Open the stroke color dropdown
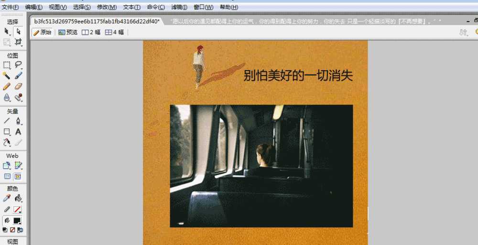Viewport: 478px width, 245px height. click(18, 210)
